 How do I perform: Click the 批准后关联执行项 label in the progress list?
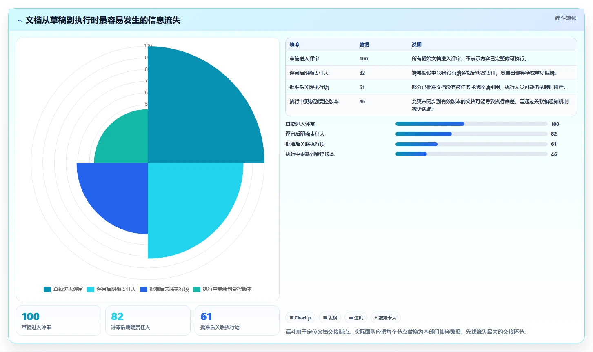[x=305, y=144]
